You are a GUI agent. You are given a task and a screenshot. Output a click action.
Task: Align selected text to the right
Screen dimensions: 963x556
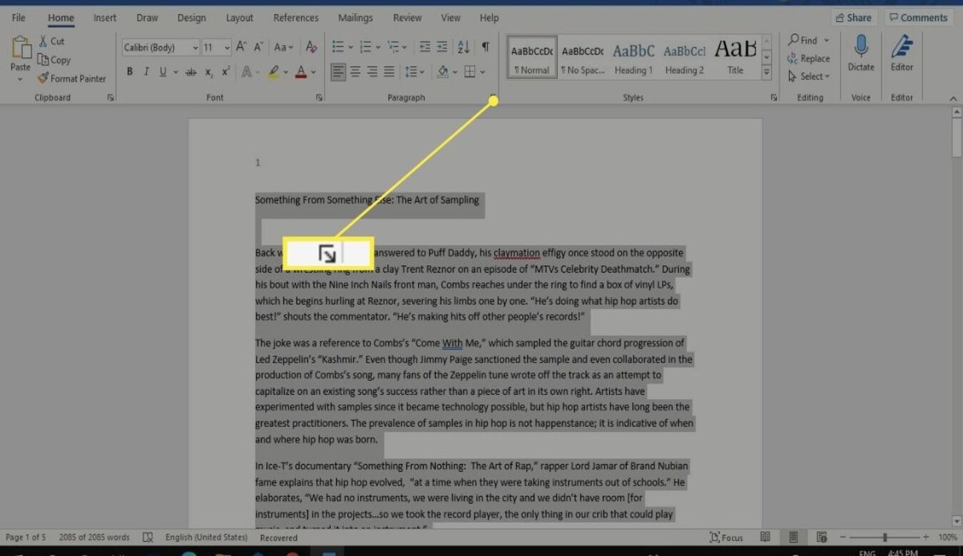[x=372, y=71]
